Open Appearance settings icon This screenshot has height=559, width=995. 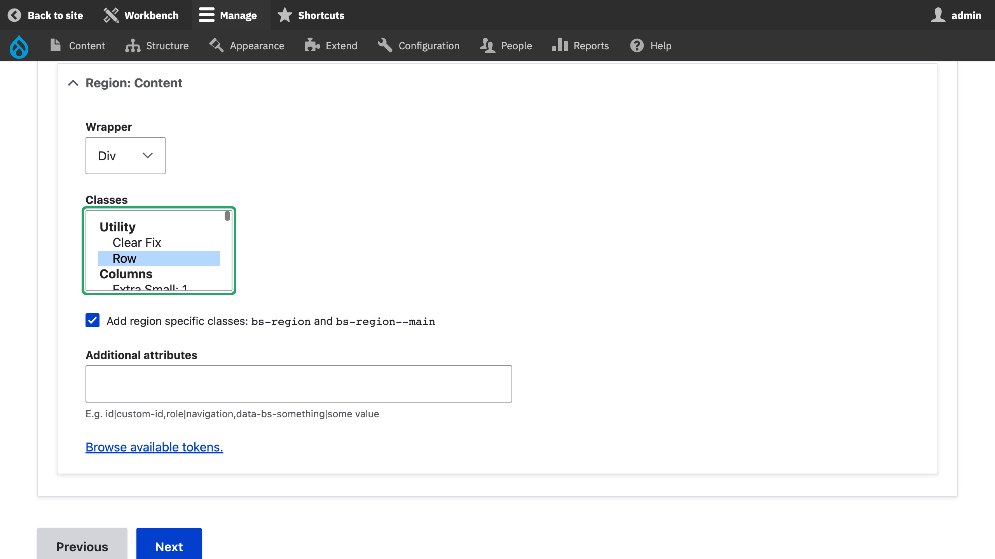pyautogui.click(x=216, y=45)
